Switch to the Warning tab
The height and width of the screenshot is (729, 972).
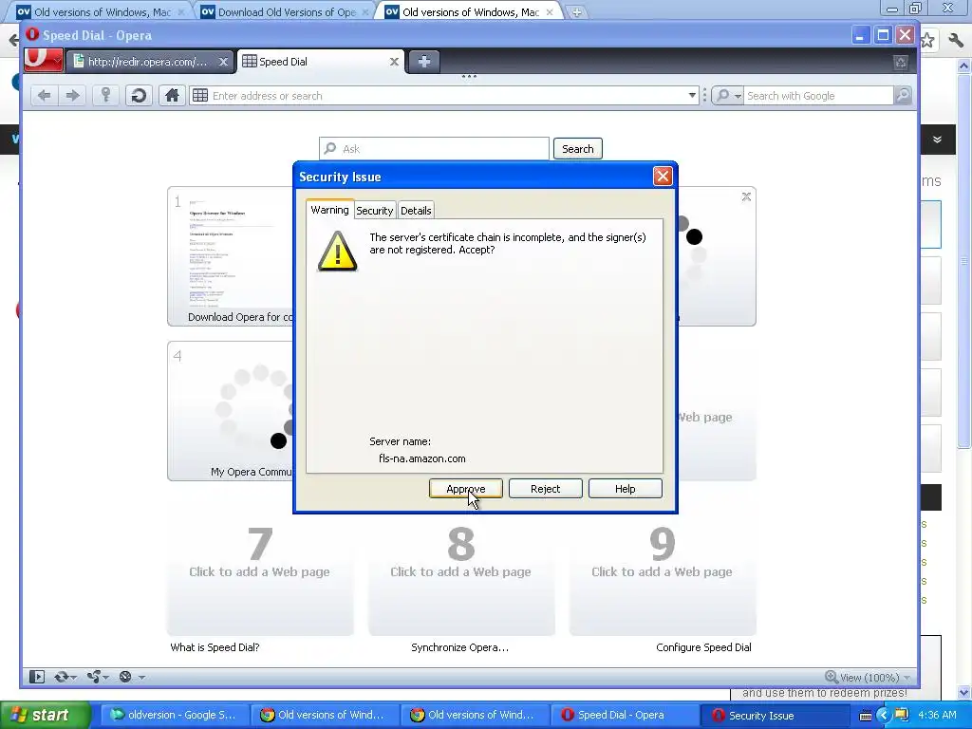click(x=329, y=210)
